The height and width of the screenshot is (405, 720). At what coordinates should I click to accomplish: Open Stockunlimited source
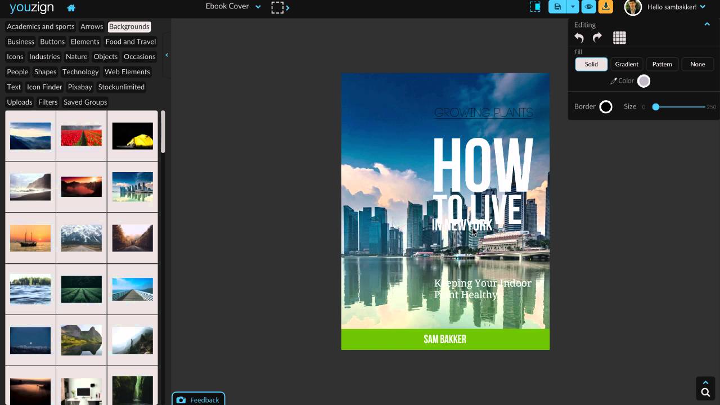[121, 87]
